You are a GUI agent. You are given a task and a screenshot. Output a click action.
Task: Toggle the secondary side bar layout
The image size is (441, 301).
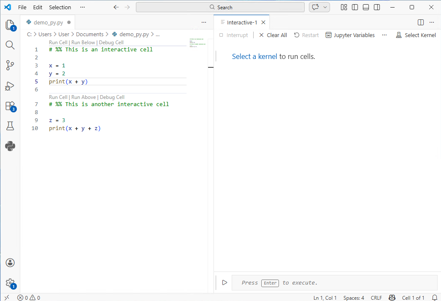tap(377, 7)
